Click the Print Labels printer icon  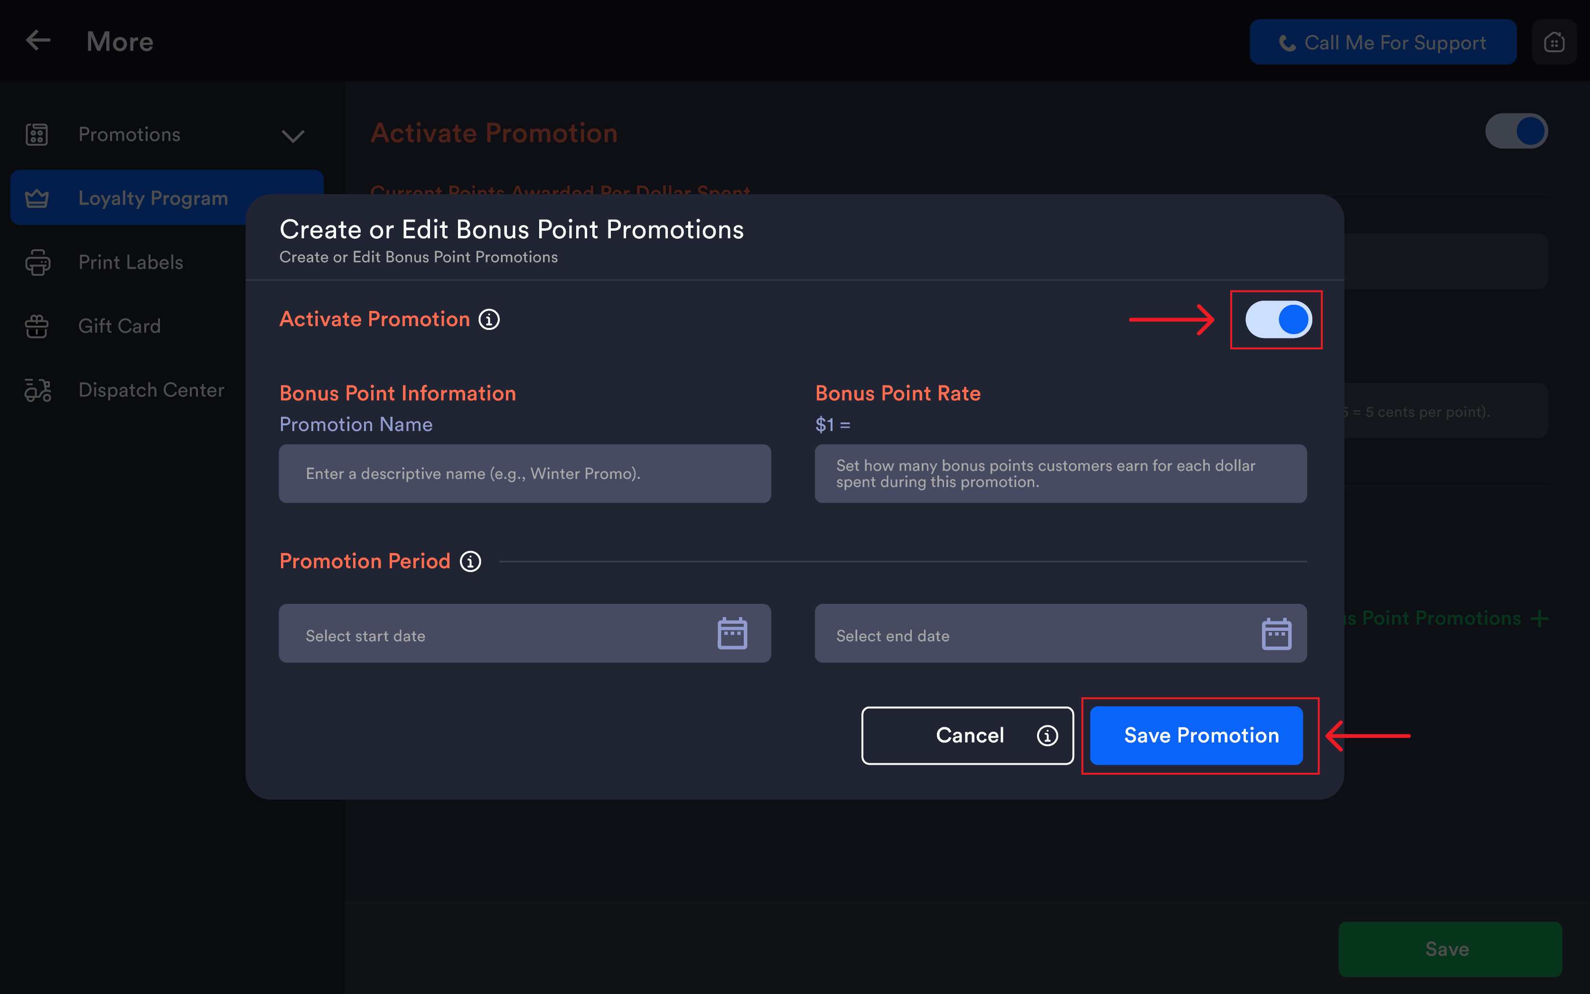tap(37, 263)
